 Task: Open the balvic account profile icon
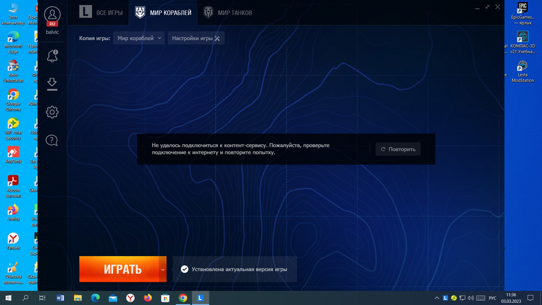[52, 14]
